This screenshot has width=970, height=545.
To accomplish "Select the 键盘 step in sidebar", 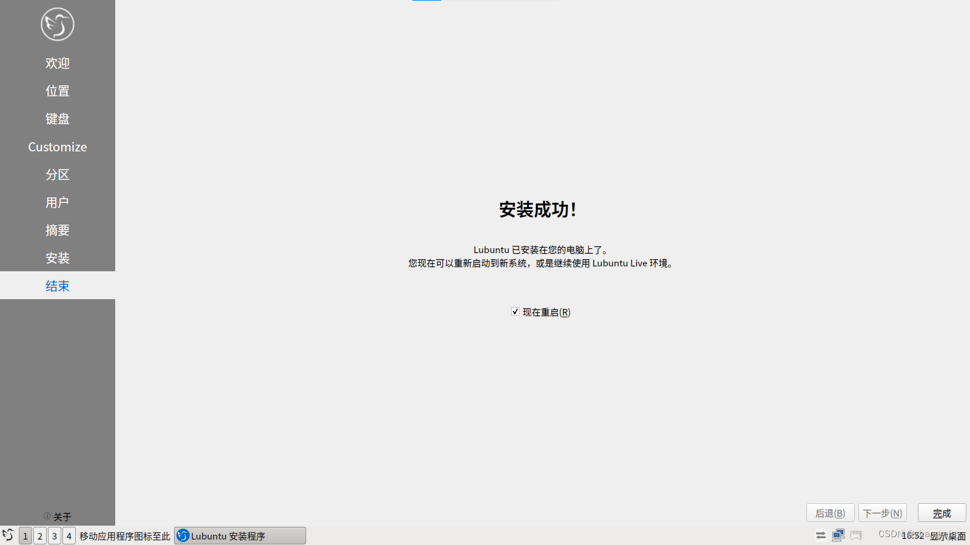I will (x=58, y=119).
